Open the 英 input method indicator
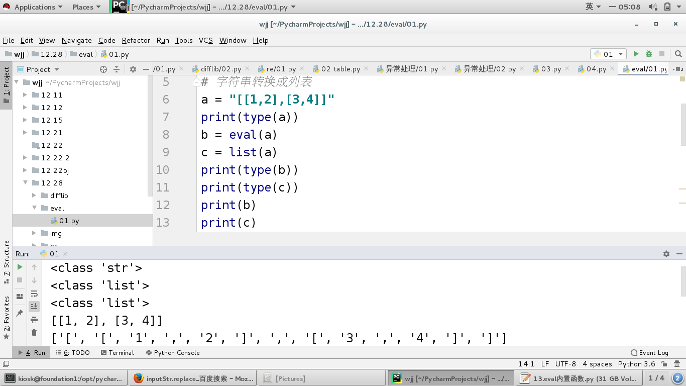Screen dimensions: 686x386 click(x=593, y=7)
